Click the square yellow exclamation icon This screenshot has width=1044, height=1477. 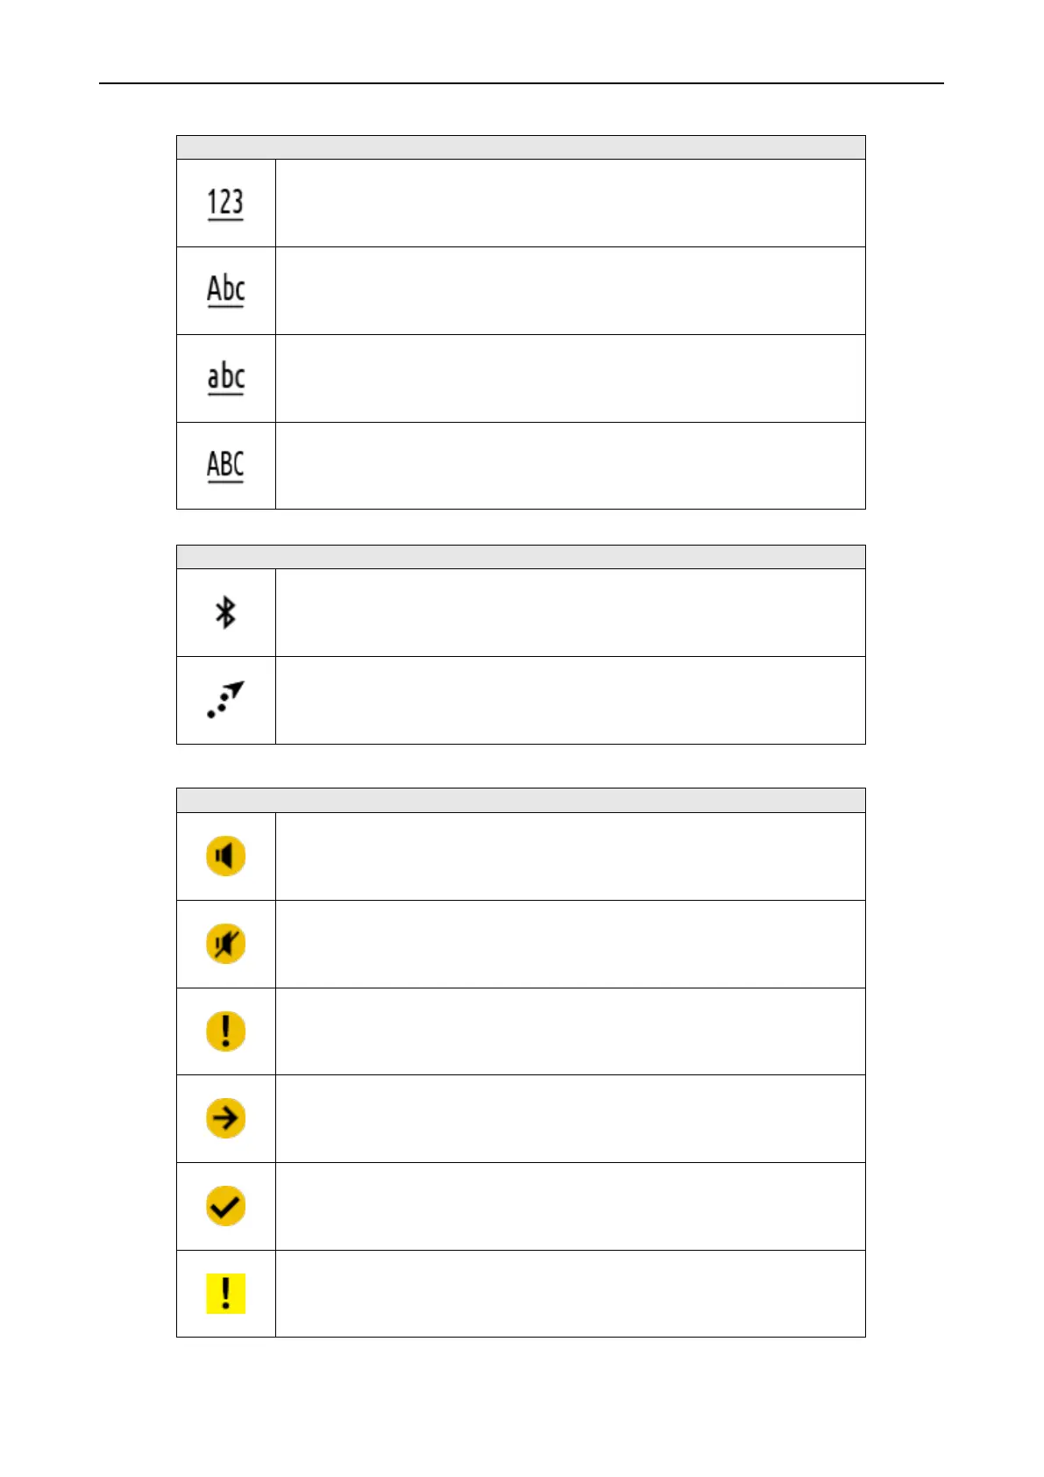[225, 1294]
